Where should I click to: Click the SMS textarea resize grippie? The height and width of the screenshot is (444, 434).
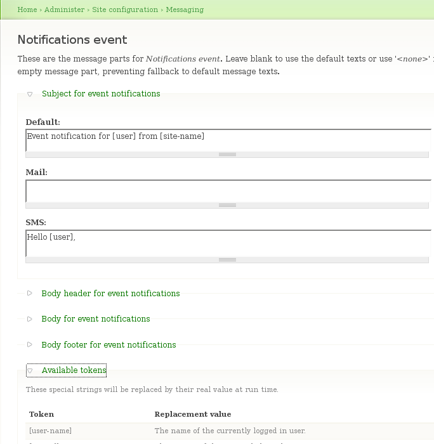coord(227,259)
